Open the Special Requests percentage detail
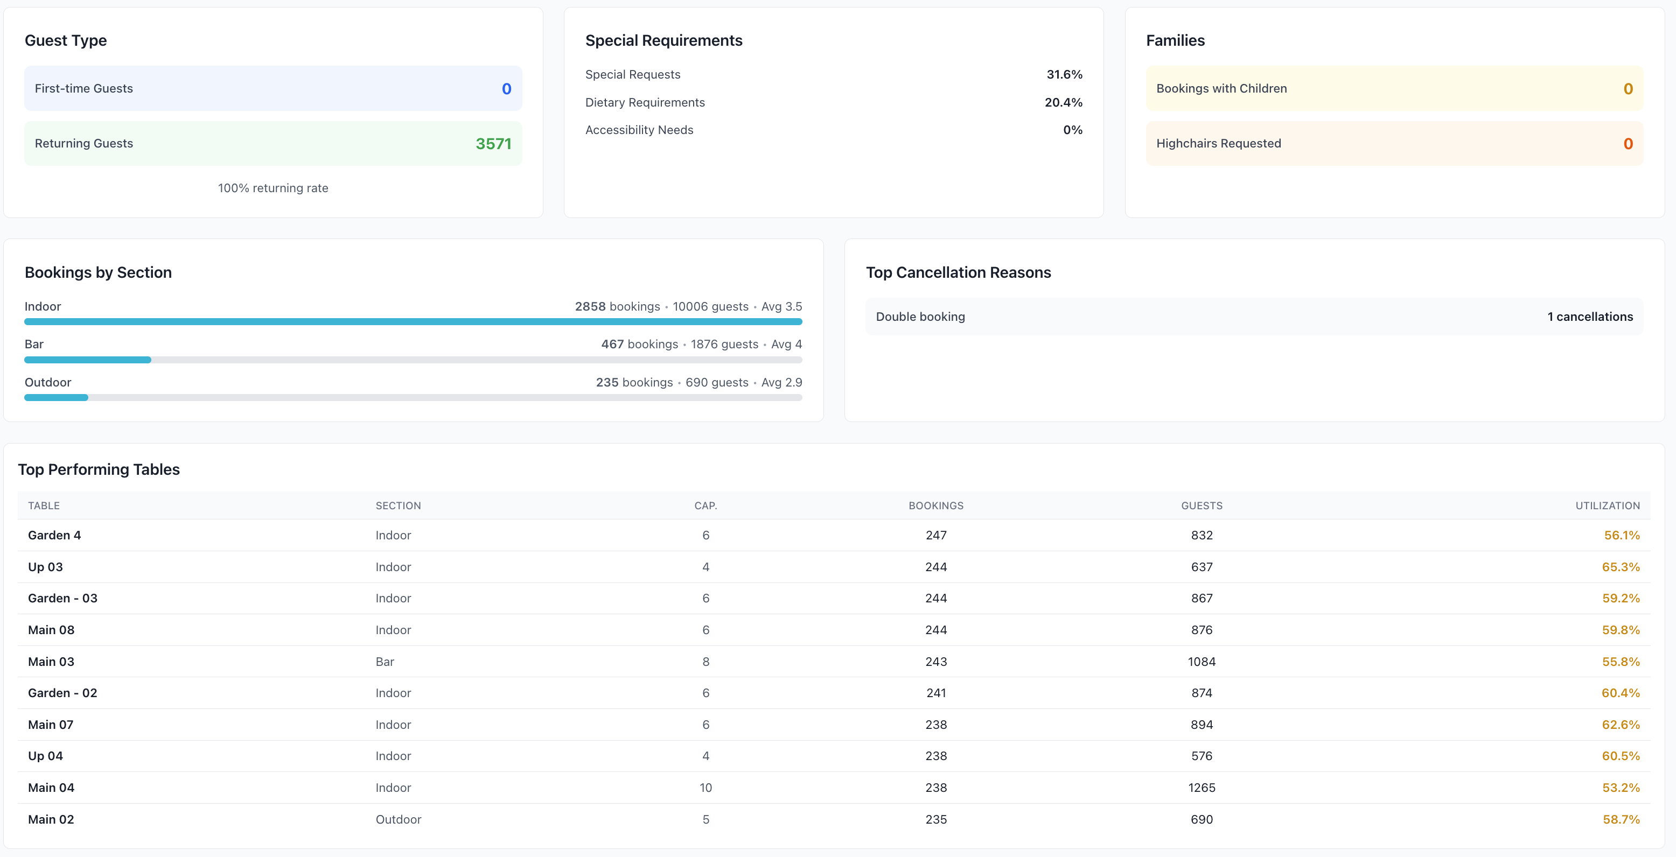This screenshot has height=857, width=1676. [x=1064, y=74]
